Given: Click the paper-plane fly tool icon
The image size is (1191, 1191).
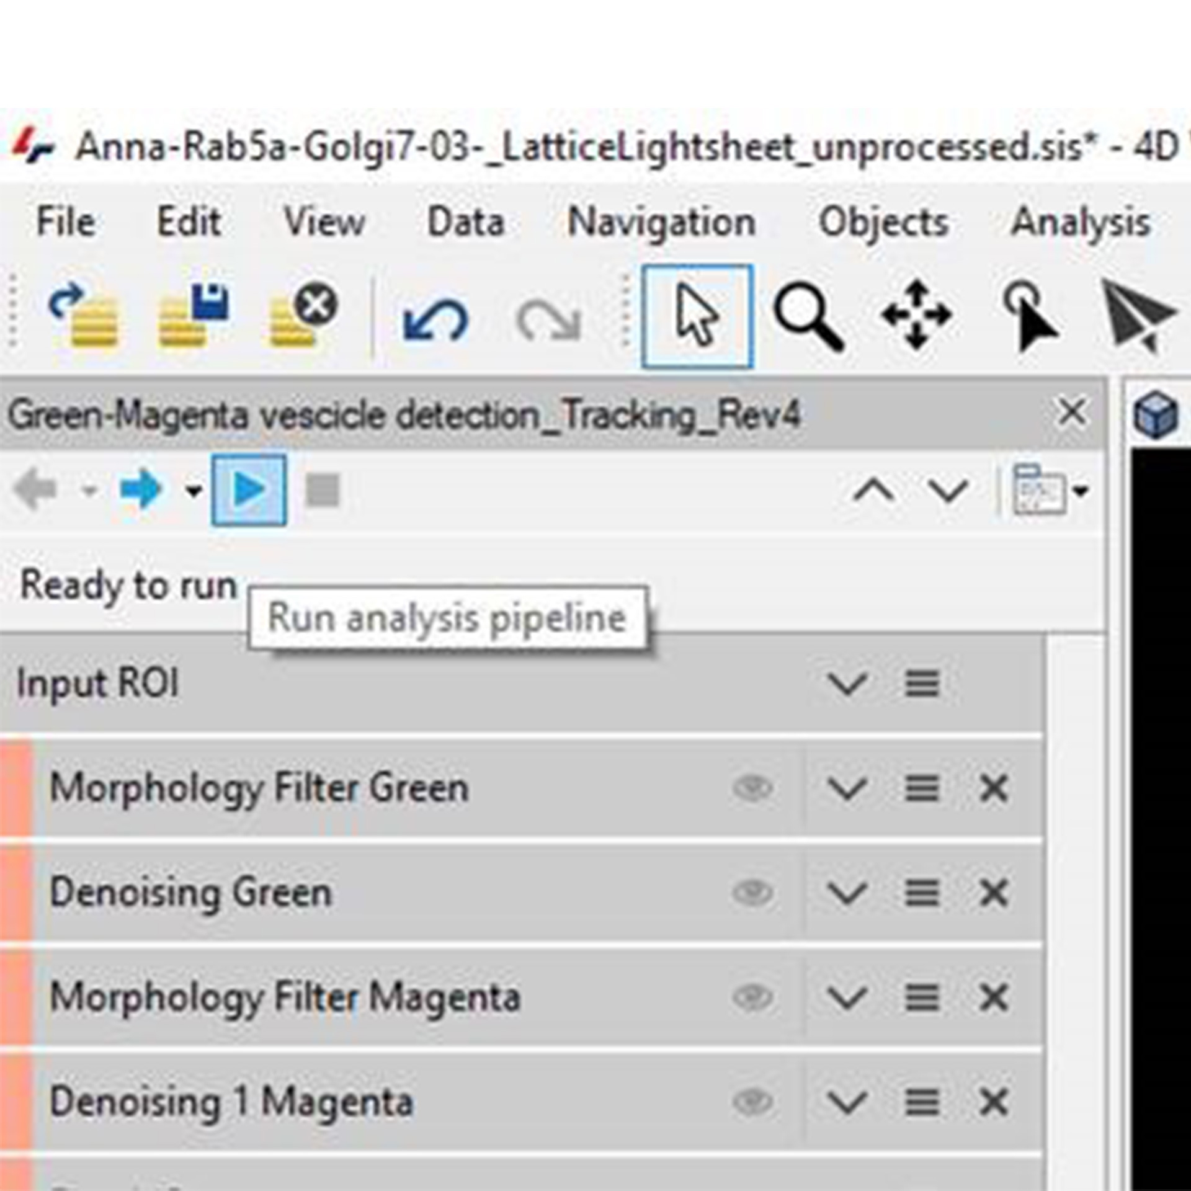Looking at the screenshot, I should (1139, 316).
